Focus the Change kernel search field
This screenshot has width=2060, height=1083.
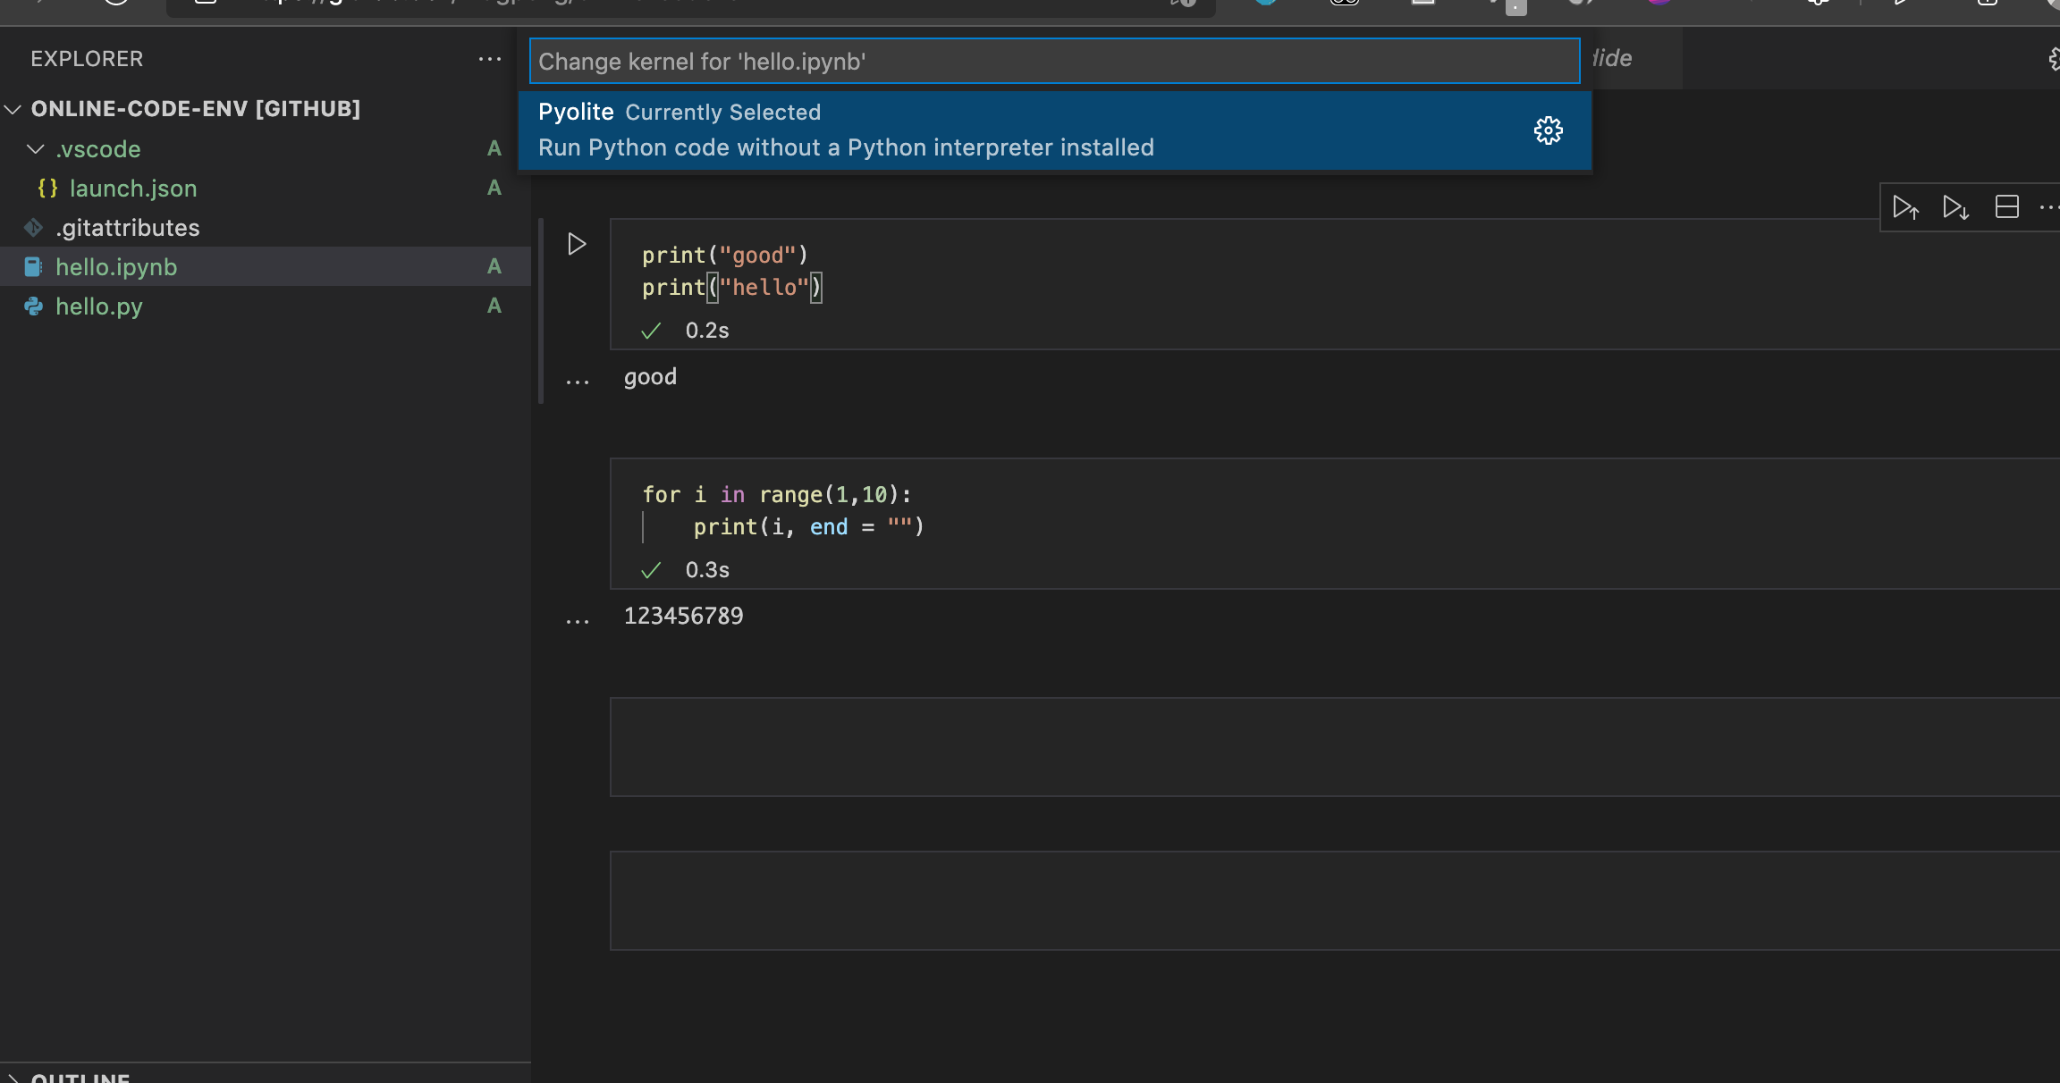point(1053,61)
